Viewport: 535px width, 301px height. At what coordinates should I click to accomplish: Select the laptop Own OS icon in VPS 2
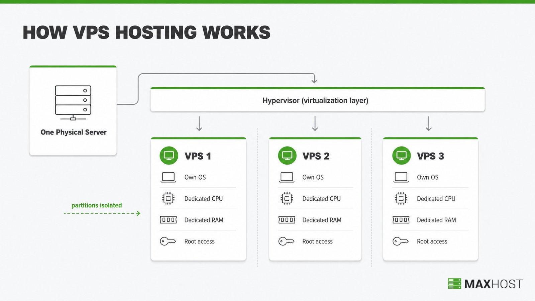[x=287, y=177]
